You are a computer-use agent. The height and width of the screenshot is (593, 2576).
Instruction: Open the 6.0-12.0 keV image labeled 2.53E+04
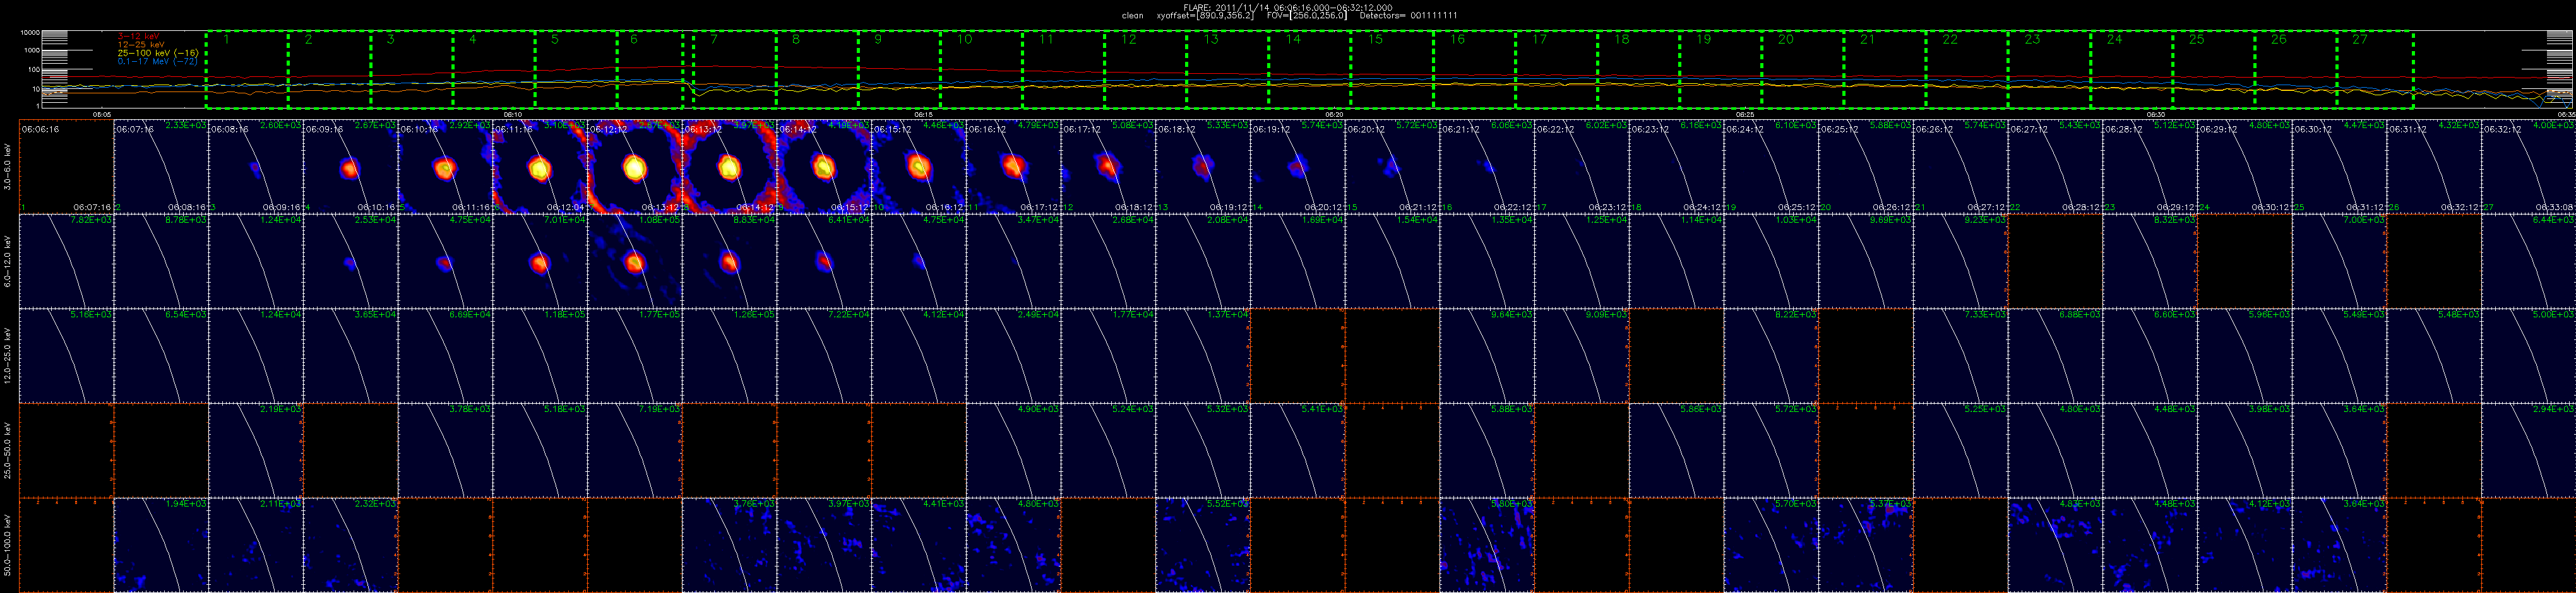click(x=350, y=260)
